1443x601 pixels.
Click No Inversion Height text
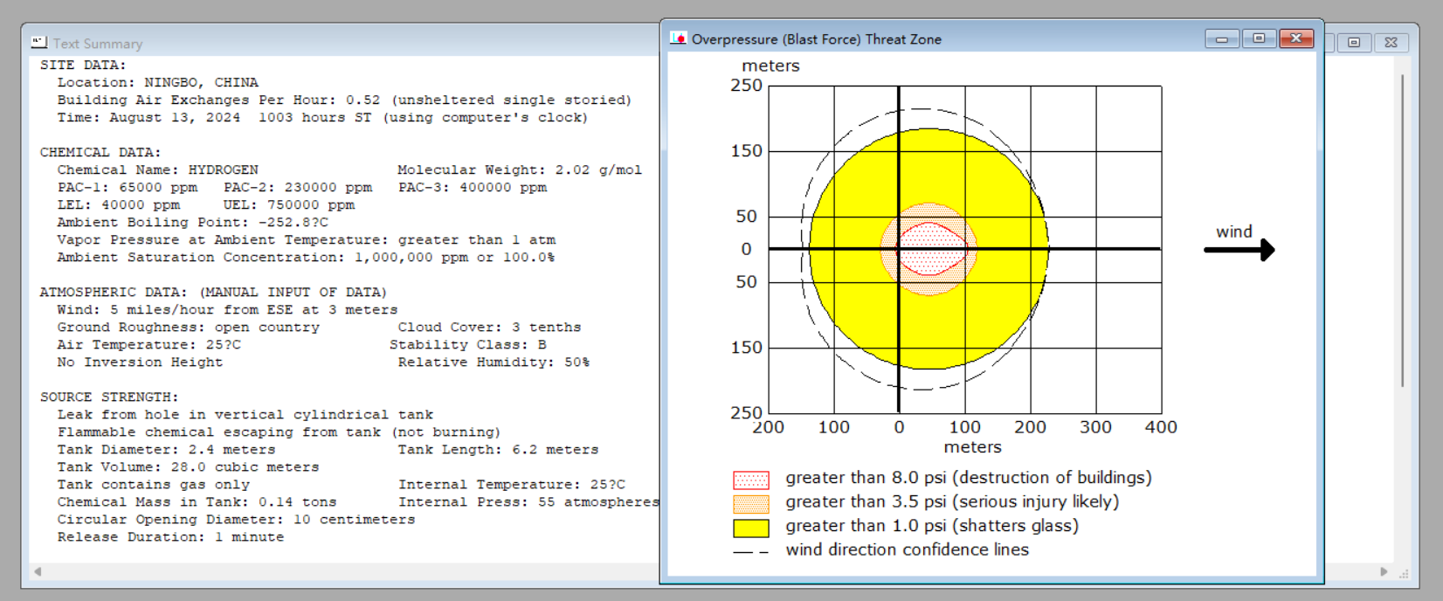(x=141, y=363)
